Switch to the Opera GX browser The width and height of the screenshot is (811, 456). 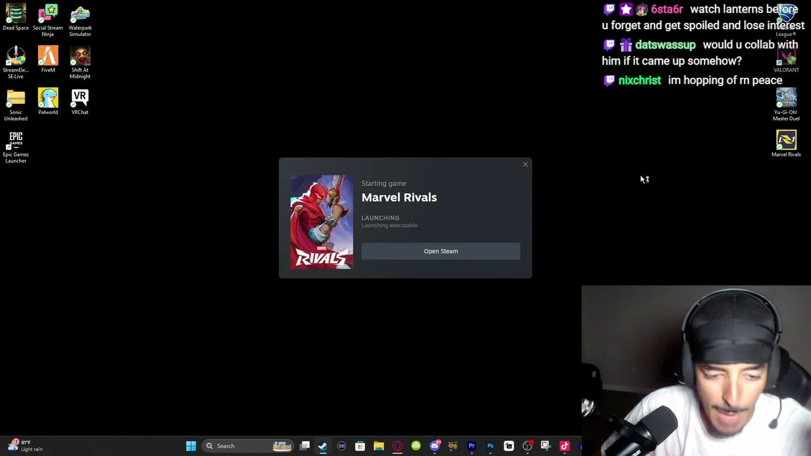(x=397, y=446)
